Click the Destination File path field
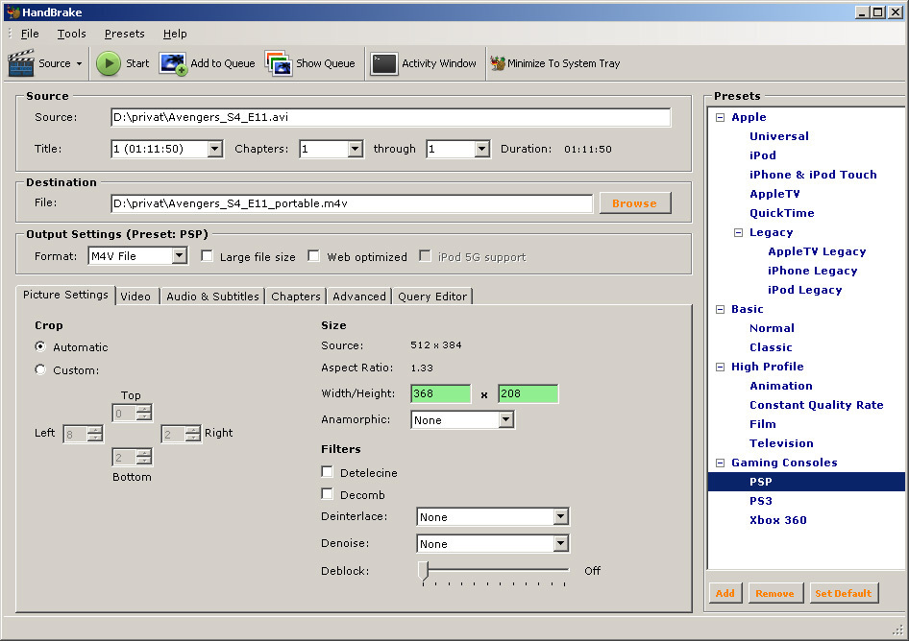 pyautogui.click(x=352, y=203)
